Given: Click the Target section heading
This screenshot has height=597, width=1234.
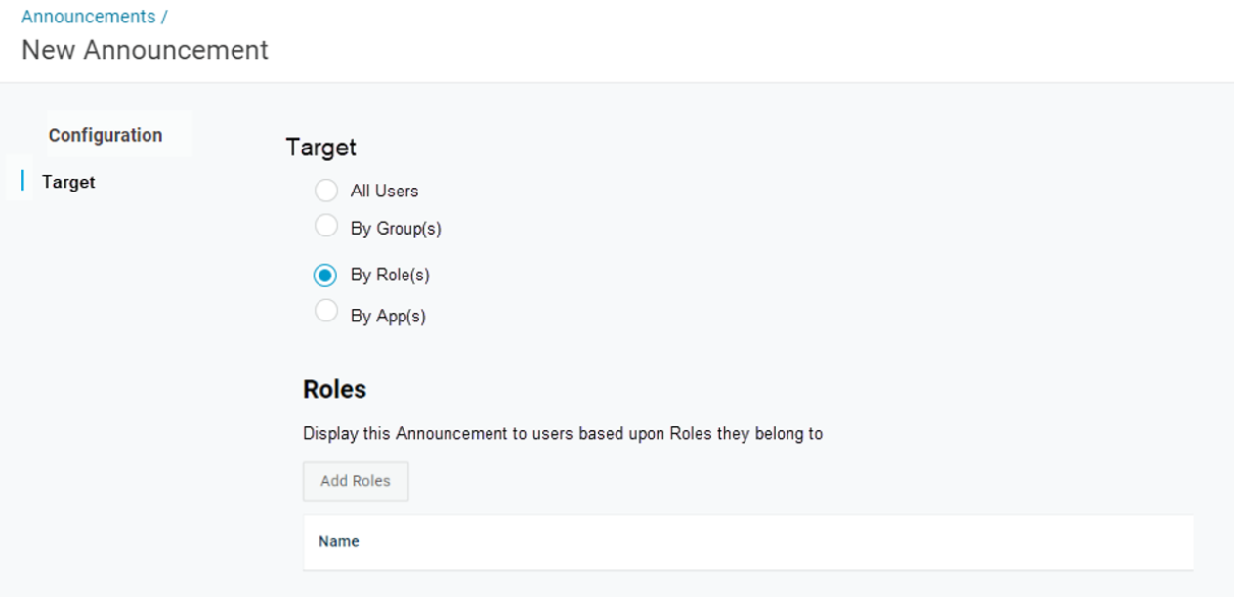Looking at the screenshot, I should [320, 148].
